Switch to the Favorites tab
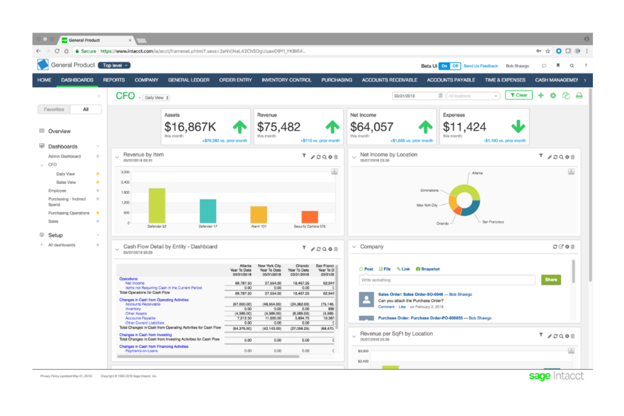This screenshot has height=416, width=624. (53, 109)
